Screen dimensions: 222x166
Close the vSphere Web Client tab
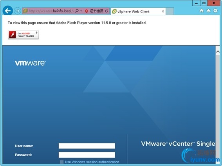163,11
